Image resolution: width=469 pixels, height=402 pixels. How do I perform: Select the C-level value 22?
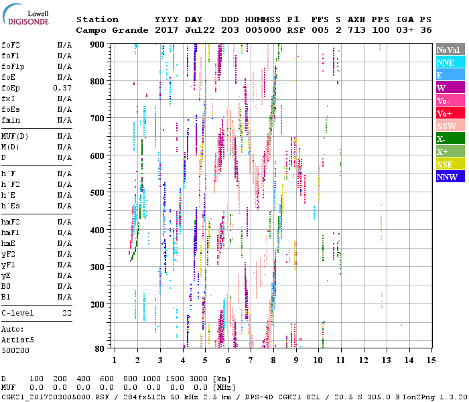pyautogui.click(x=66, y=313)
